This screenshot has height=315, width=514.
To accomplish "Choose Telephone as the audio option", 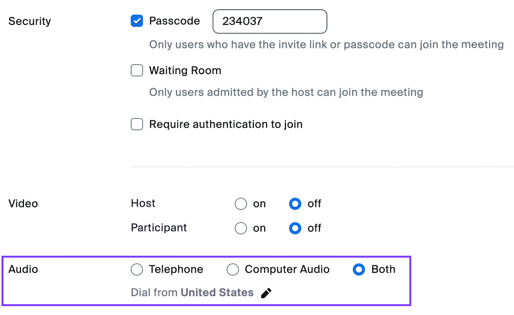I will point(137,269).
